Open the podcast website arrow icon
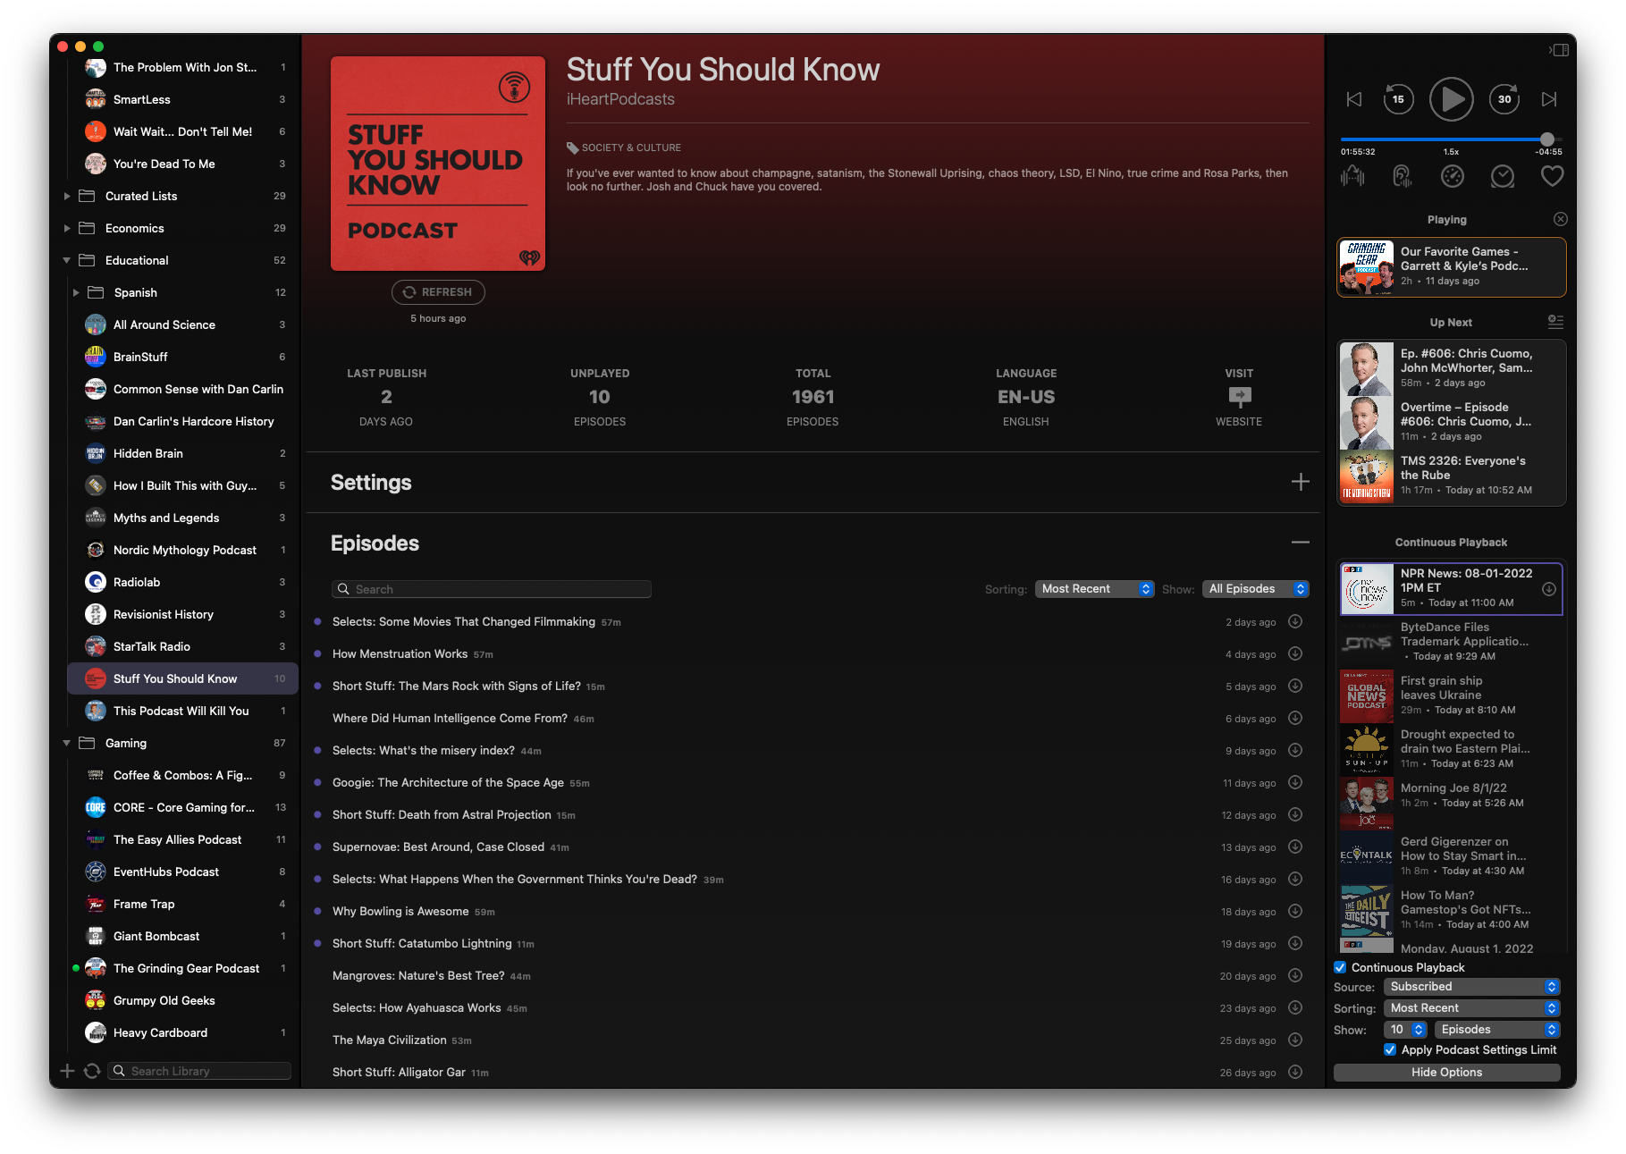 point(1239,397)
